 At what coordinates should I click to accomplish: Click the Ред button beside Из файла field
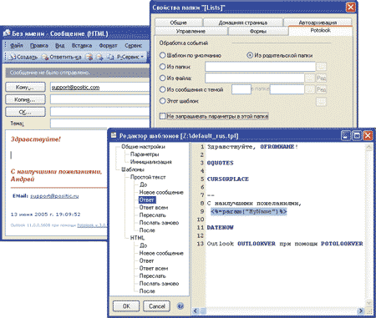tap(322, 78)
